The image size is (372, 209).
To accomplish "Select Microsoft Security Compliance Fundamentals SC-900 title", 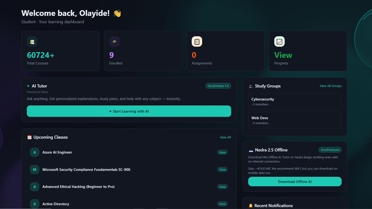I will pos(86,170).
